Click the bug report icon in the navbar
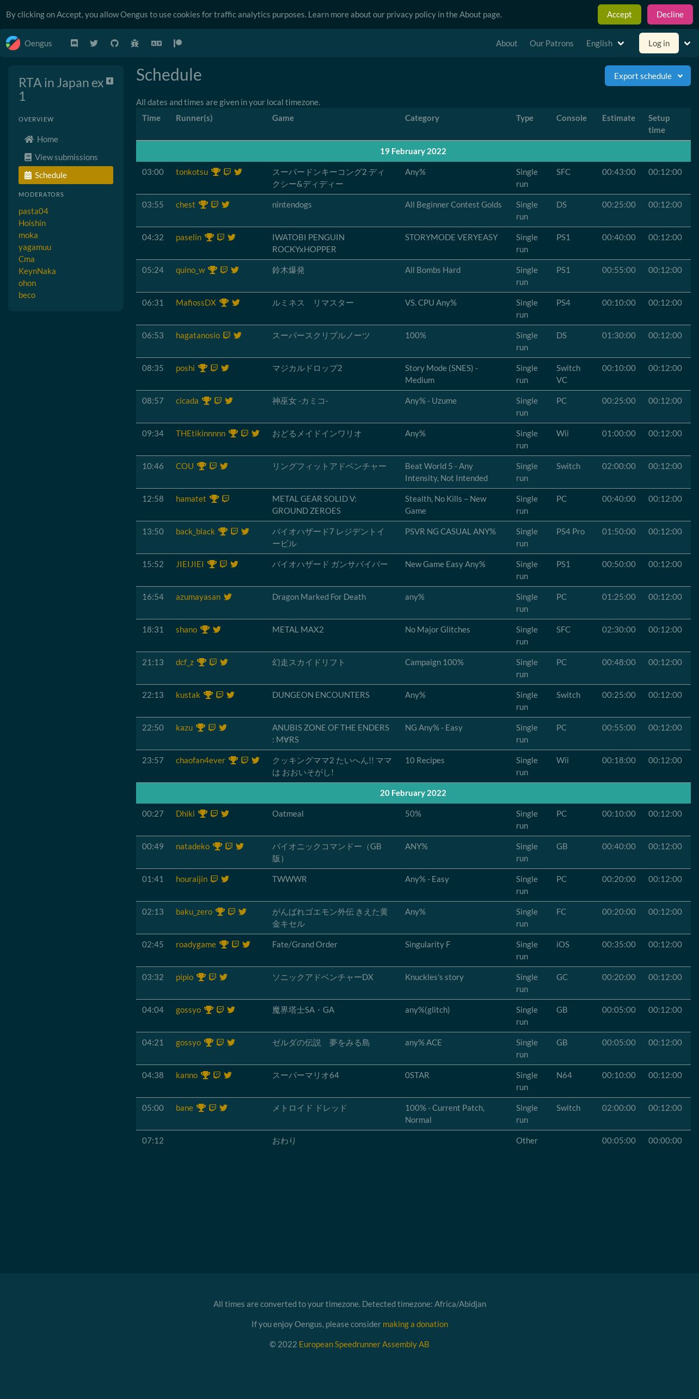The width and height of the screenshot is (699, 1399). [x=135, y=43]
